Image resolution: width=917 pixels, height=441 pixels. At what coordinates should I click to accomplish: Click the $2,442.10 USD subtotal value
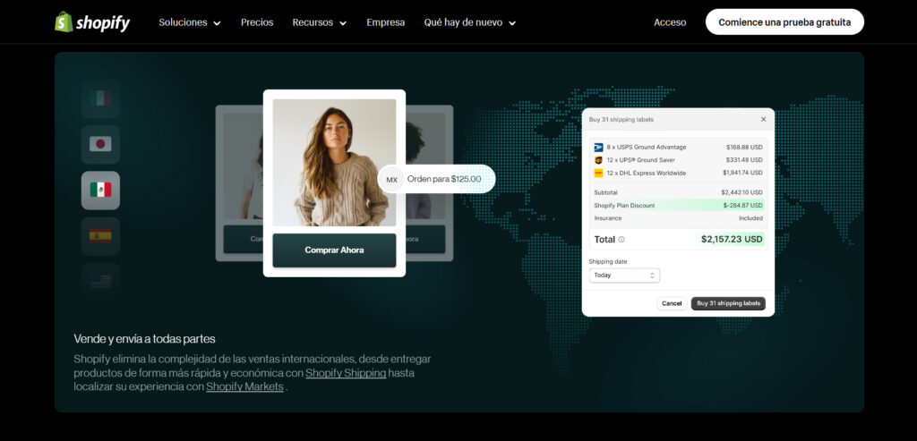pos(741,192)
